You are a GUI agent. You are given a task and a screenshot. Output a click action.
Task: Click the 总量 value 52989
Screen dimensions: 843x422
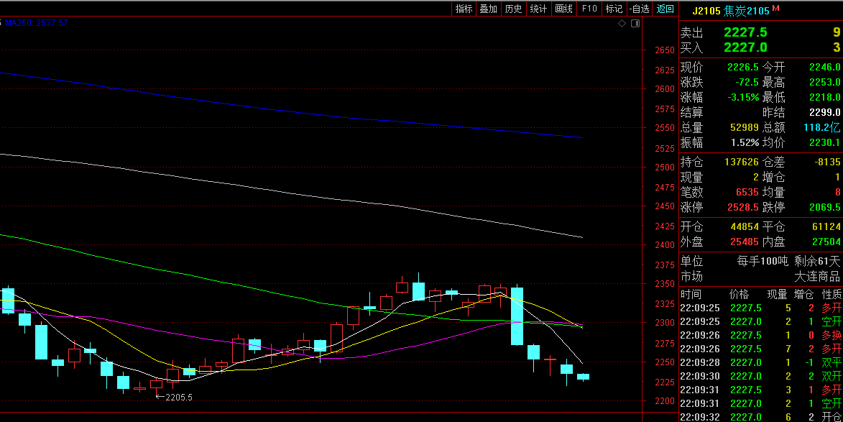743,127
